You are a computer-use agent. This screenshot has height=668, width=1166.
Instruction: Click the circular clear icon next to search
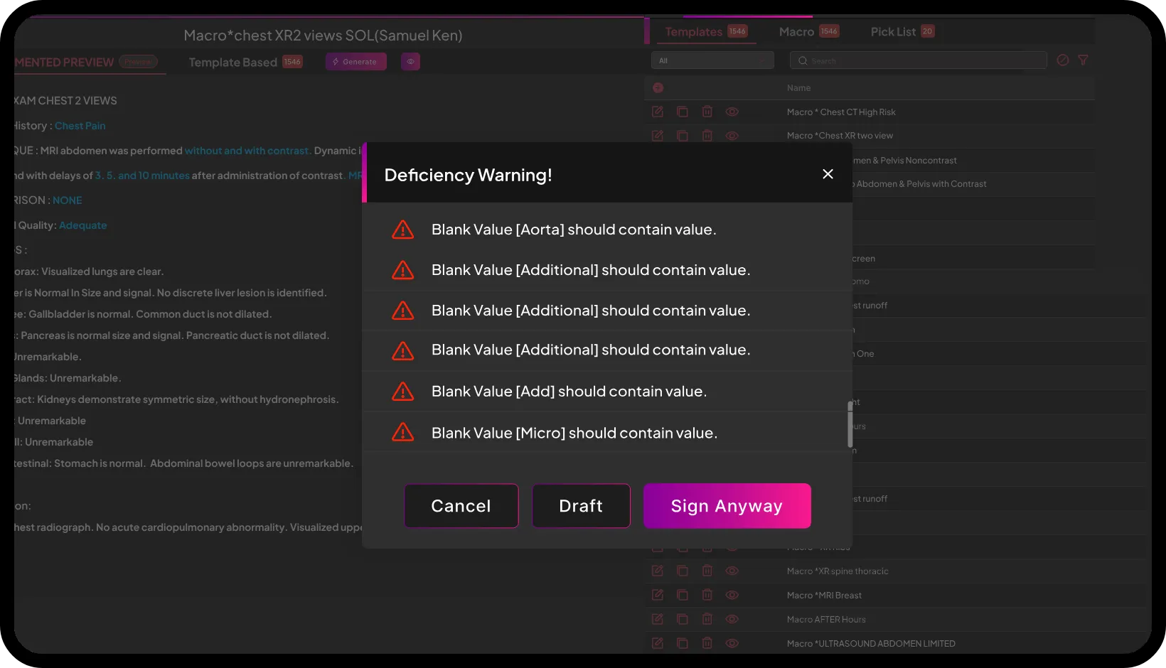pyautogui.click(x=1063, y=60)
